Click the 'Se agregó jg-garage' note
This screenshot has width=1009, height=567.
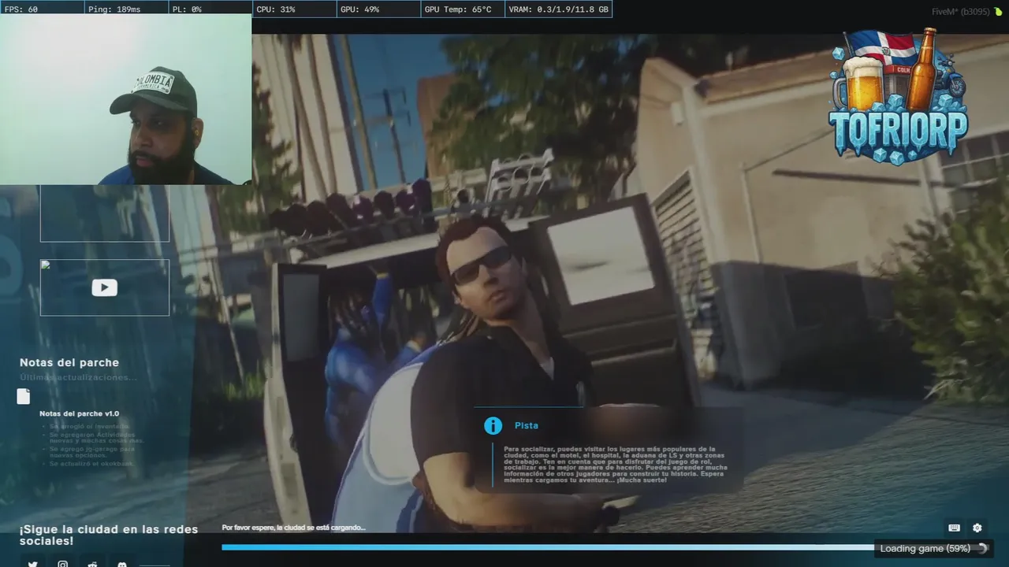(92, 452)
